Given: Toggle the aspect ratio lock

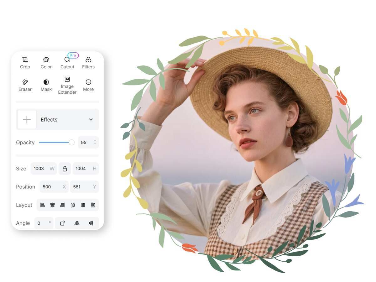Looking at the screenshot, I should pyautogui.click(x=65, y=169).
